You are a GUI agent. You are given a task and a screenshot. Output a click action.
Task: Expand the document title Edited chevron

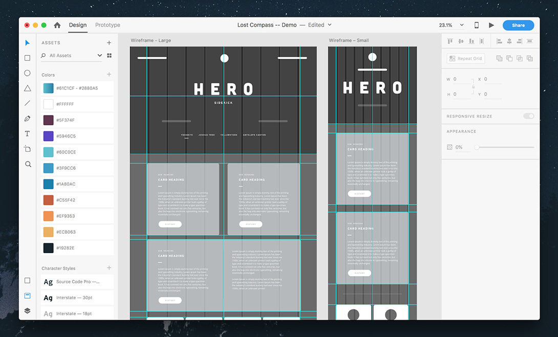(x=330, y=25)
